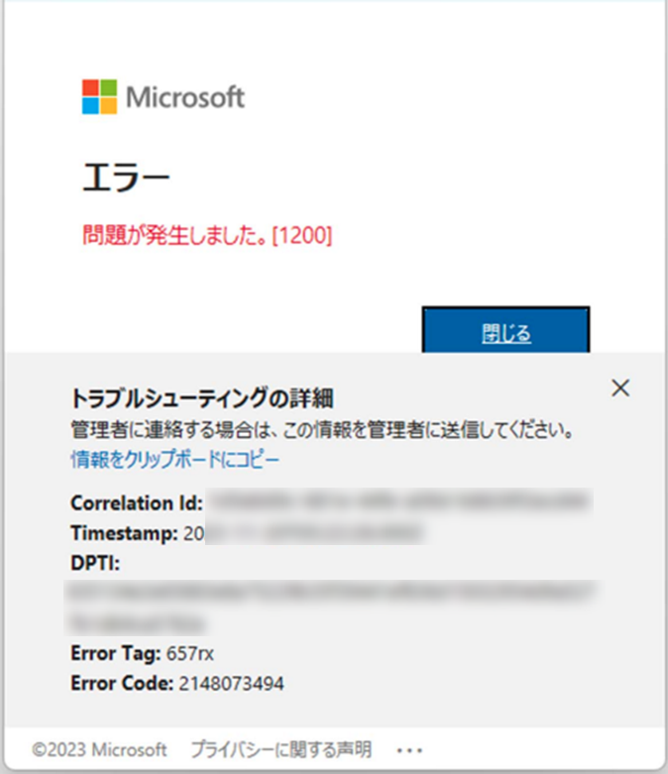Click the blurred Correlation Id value
668x774 pixels.
[x=399, y=502]
